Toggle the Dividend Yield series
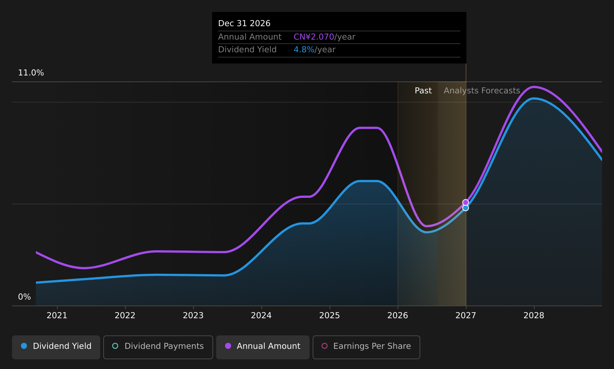Screen dimensions: 614x369 tap(56, 347)
